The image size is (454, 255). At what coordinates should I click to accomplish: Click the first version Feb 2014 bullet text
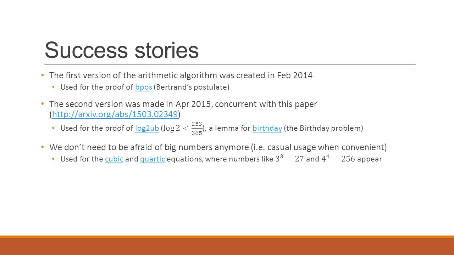tap(181, 75)
